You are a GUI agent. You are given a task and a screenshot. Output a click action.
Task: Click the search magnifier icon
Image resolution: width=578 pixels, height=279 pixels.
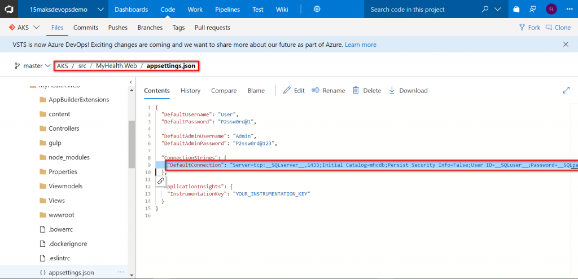click(485, 9)
